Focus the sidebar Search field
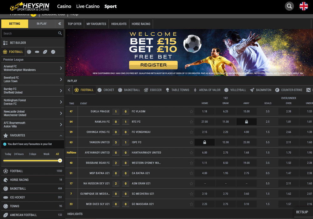The image size is (313, 219). tap(33, 33)
